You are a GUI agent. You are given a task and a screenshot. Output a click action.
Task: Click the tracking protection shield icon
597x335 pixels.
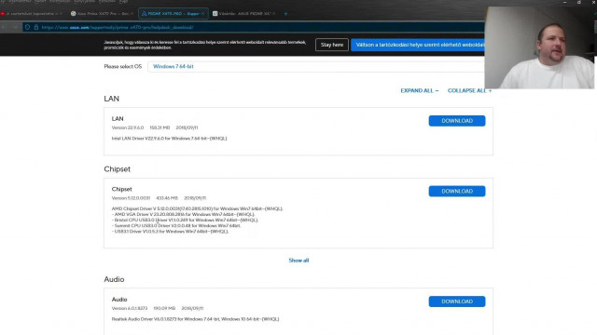point(27,27)
